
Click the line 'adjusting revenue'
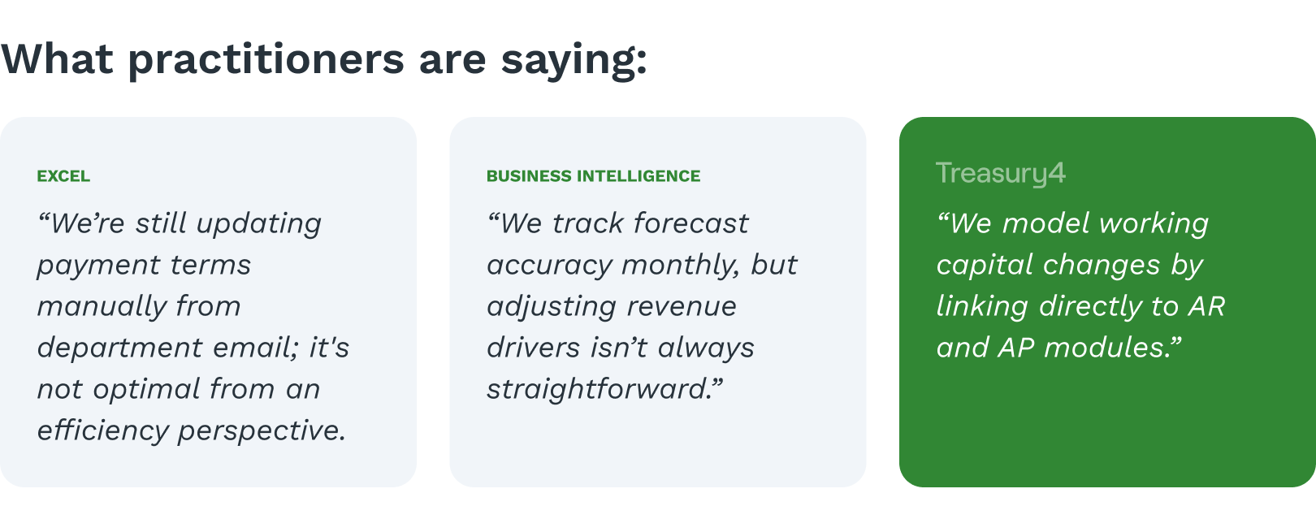click(x=612, y=306)
